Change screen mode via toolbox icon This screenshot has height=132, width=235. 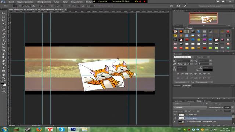pos(3,91)
